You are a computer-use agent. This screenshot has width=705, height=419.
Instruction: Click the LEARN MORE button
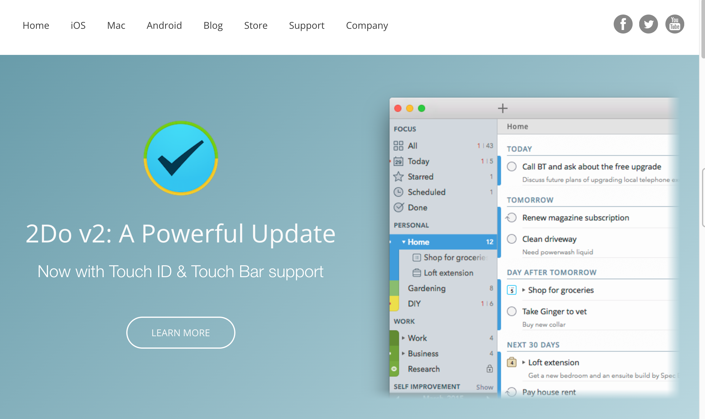click(x=181, y=333)
